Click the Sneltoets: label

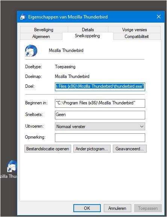coord(34,115)
